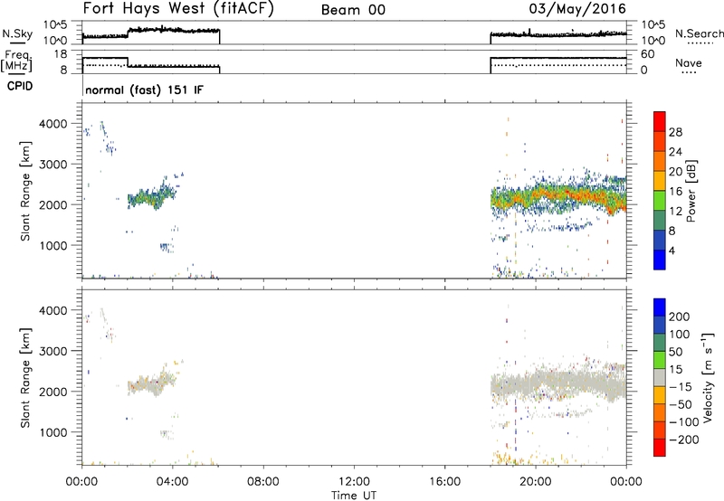This screenshot has width=724, height=501.
Task: Pick the bright blue top velocity colorbar segment
Action: click(660, 307)
